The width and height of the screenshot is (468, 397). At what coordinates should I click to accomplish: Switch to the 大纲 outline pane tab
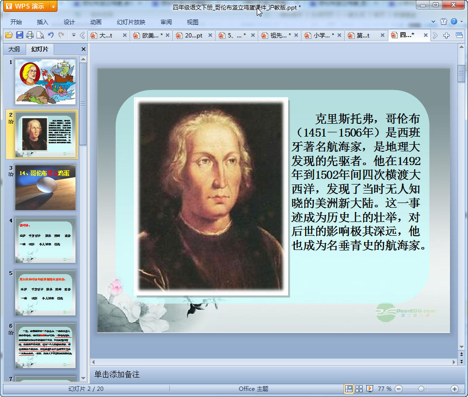pos(14,49)
